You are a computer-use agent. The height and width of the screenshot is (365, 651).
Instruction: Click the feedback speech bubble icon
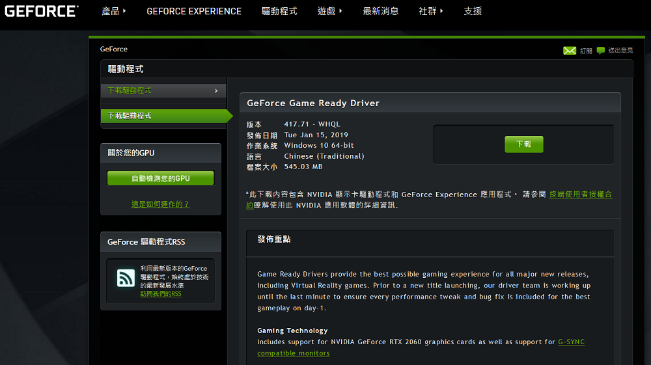tap(600, 51)
